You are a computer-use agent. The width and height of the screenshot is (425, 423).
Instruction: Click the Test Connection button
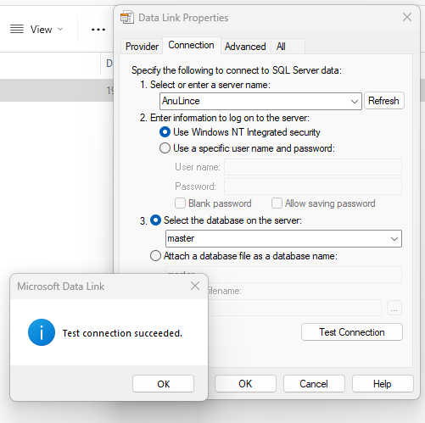click(352, 332)
